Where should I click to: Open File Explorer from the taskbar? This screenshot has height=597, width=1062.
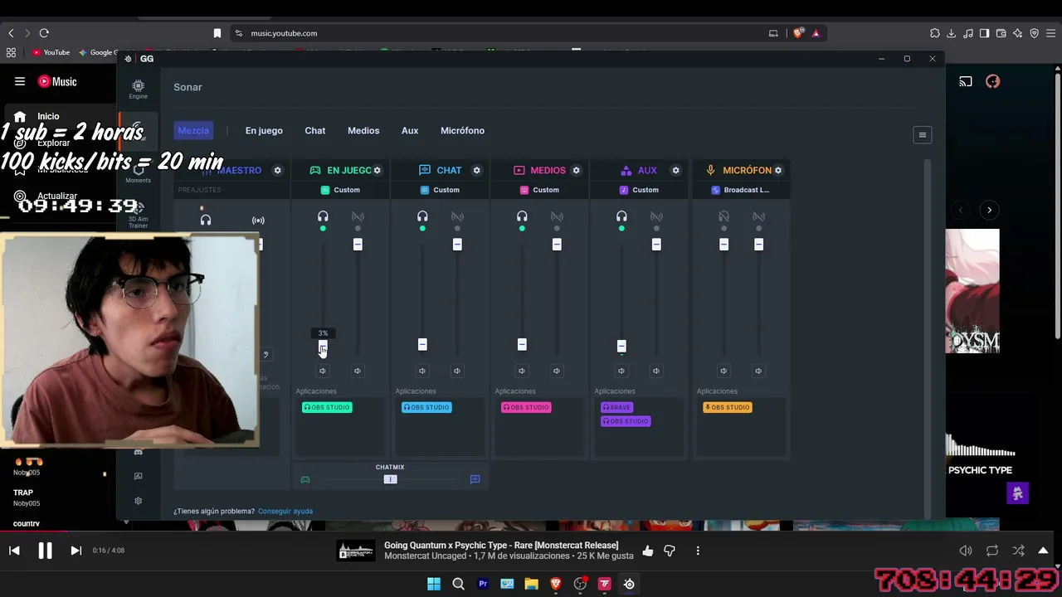coord(531,584)
